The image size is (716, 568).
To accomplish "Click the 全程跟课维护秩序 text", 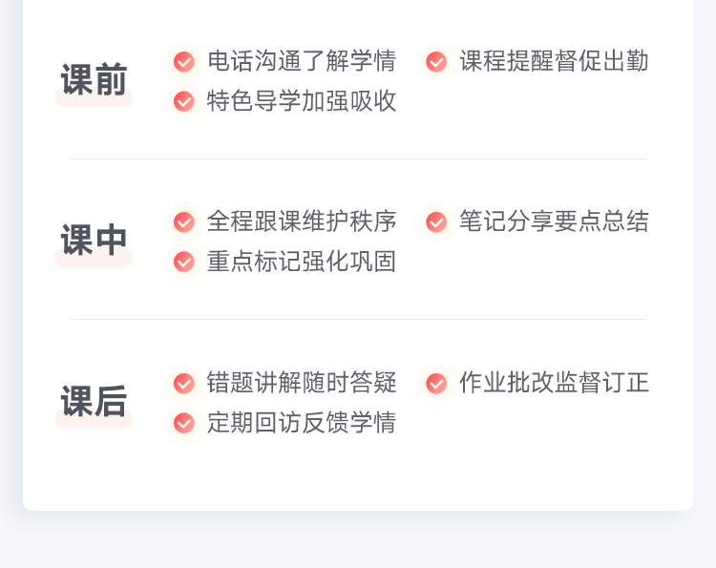I will (x=302, y=221).
